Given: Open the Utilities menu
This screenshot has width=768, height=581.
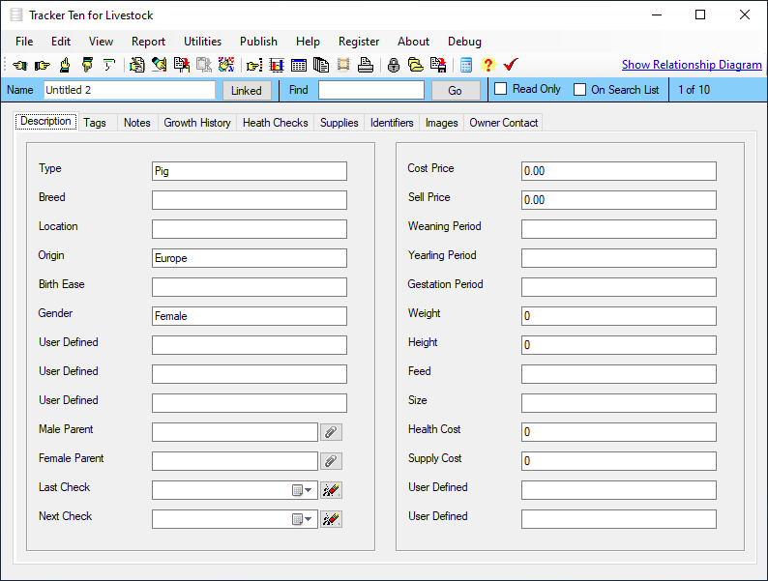Looking at the screenshot, I should 202,42.
